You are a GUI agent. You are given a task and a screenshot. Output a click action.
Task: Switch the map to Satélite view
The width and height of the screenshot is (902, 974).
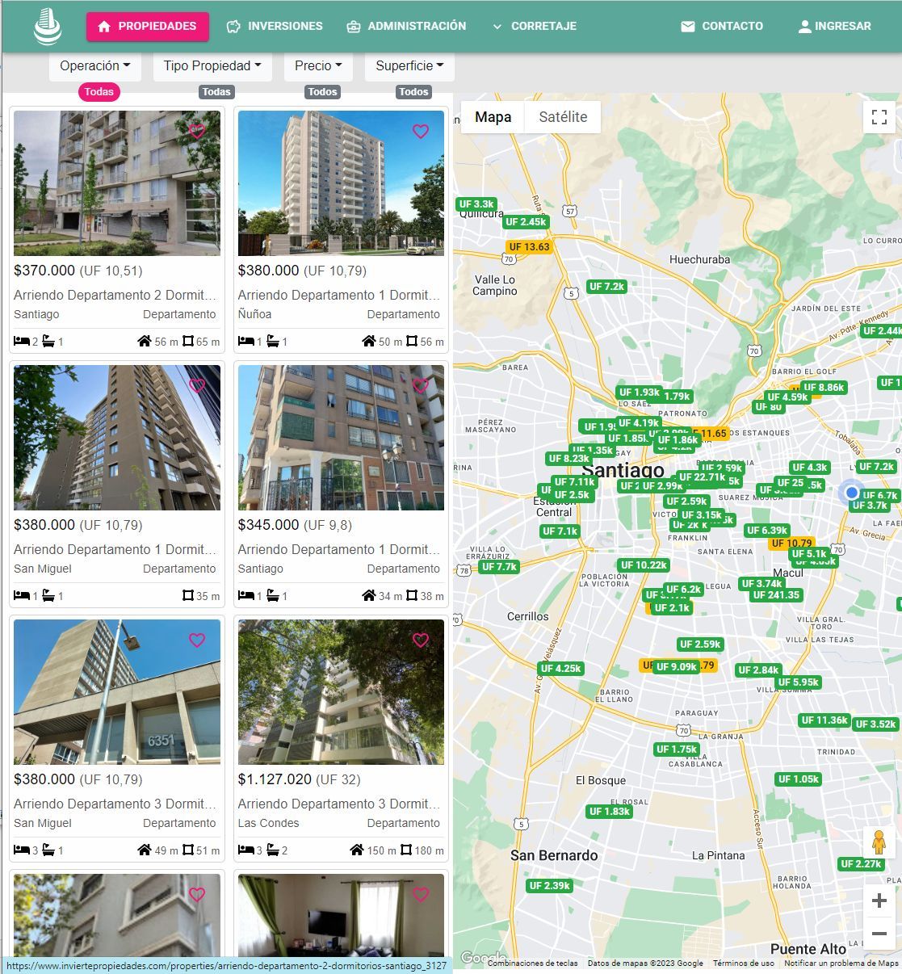coord(563,117)
